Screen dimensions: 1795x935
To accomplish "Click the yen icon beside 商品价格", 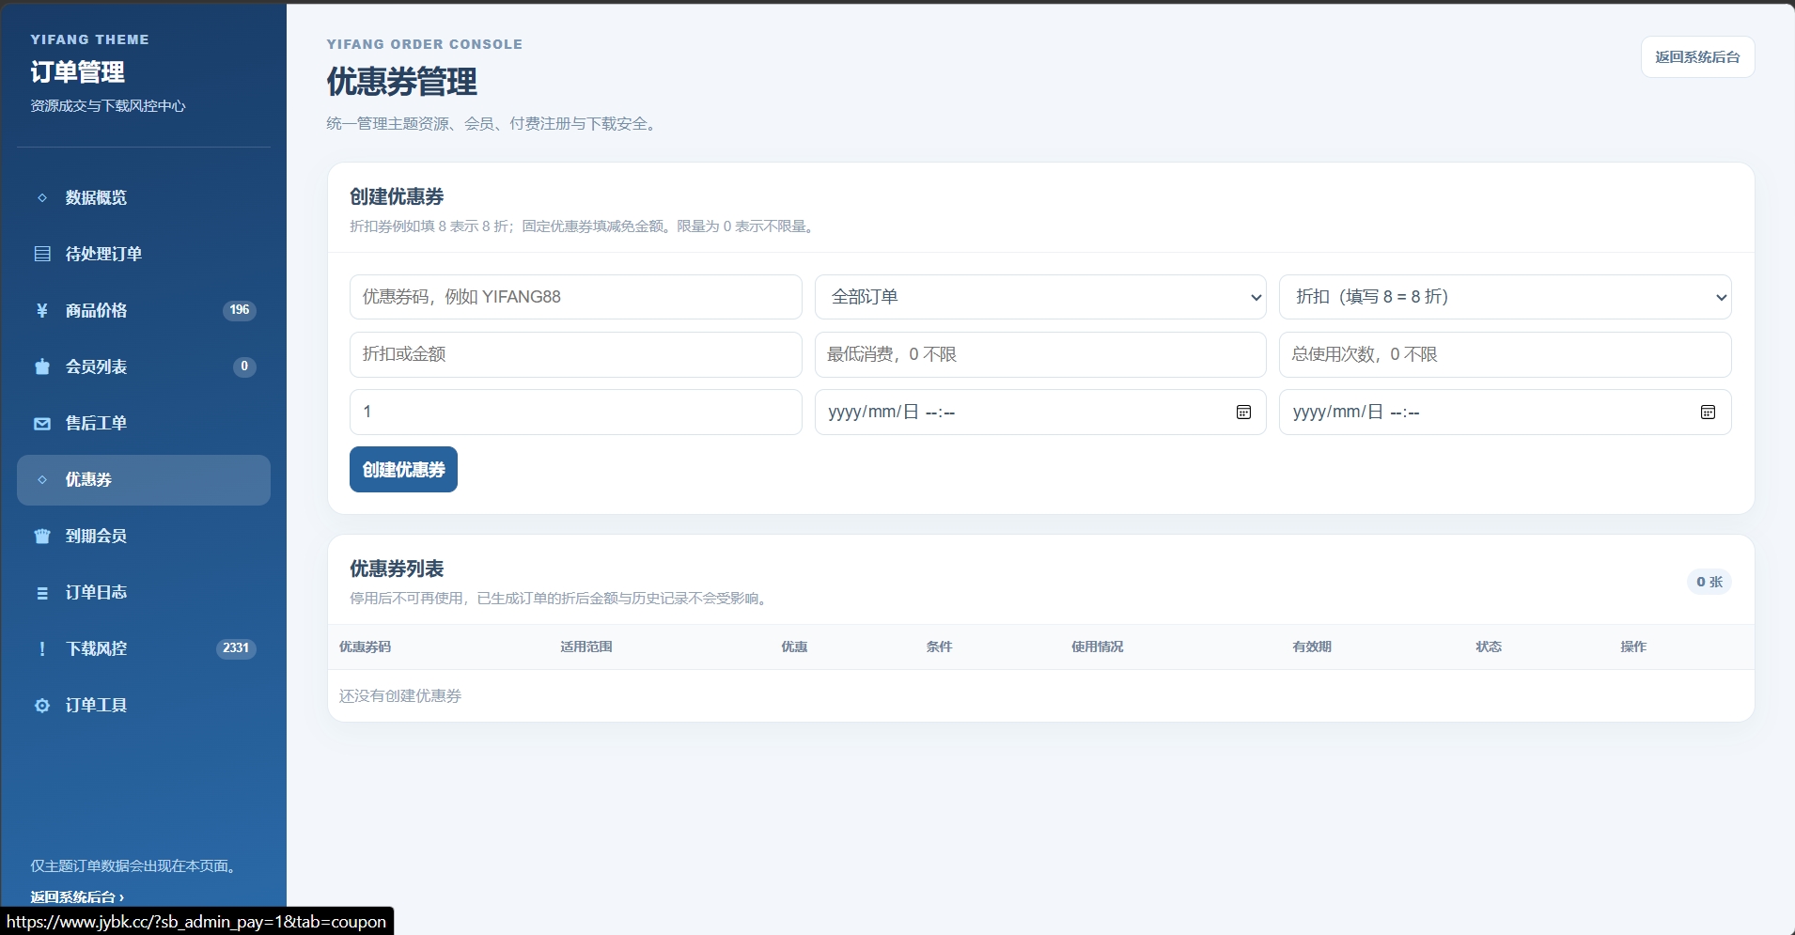I will pos(42,310).
